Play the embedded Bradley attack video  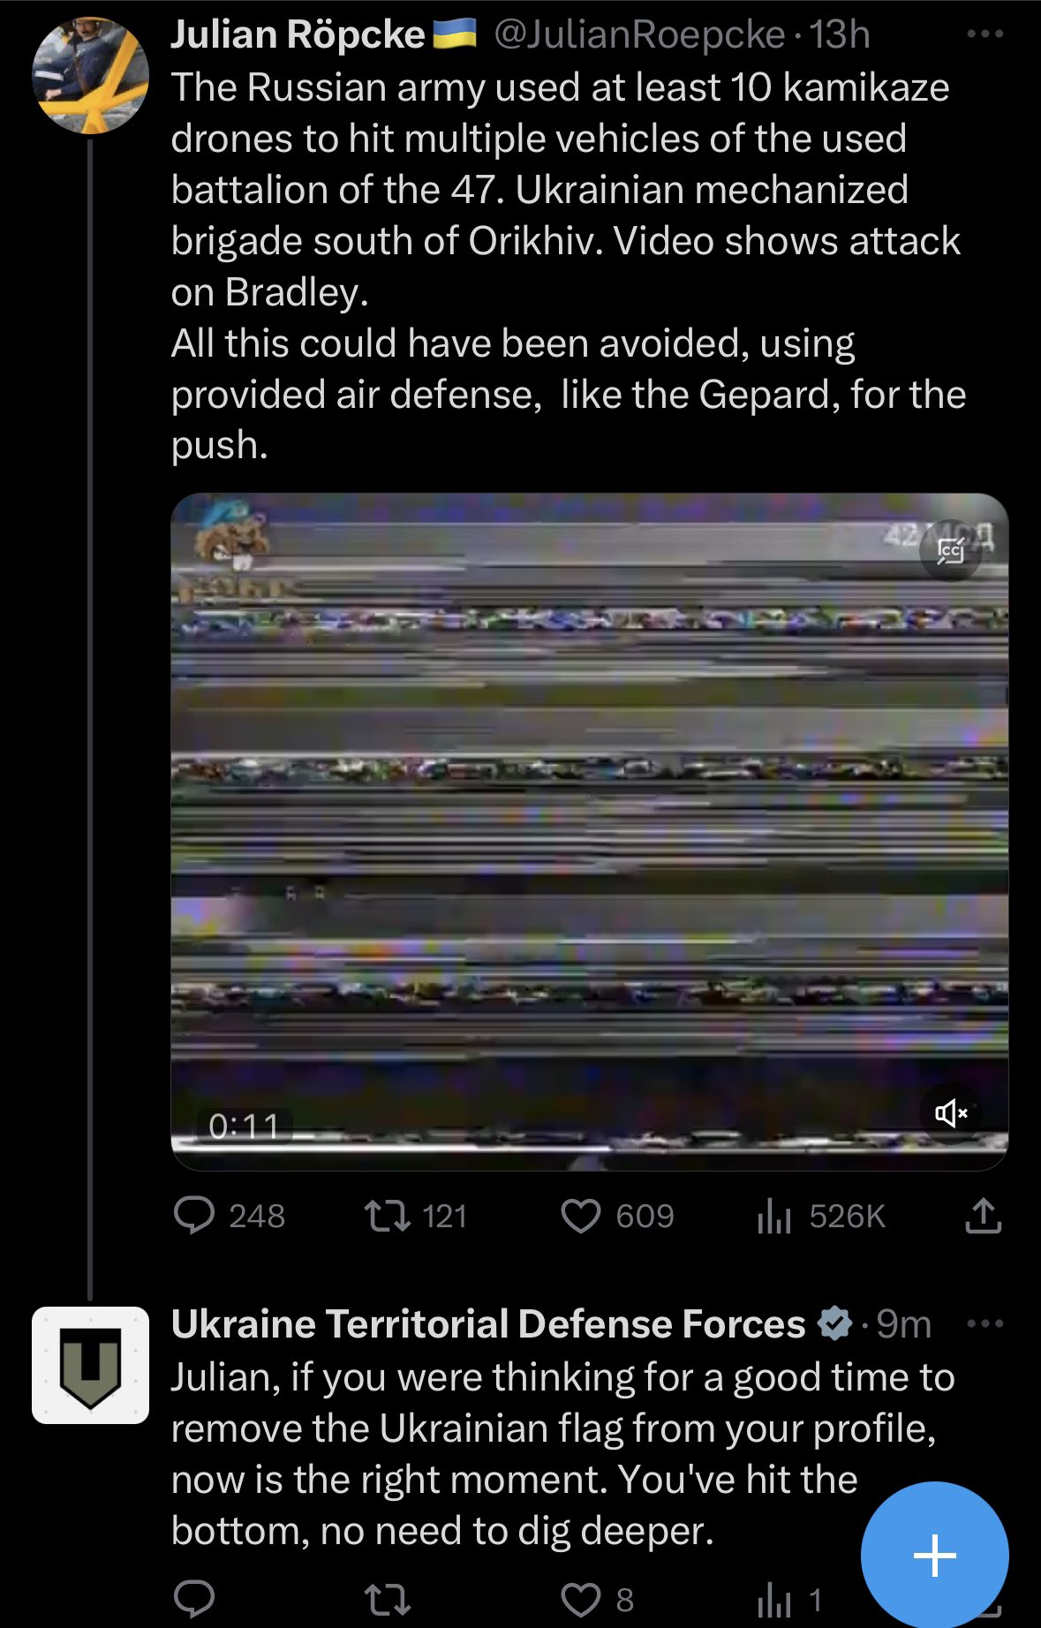tap(589, 832)
